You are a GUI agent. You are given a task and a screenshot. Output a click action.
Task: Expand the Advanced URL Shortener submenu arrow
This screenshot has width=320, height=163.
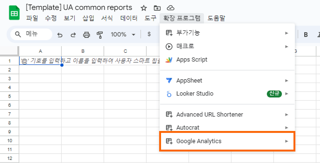287,115
